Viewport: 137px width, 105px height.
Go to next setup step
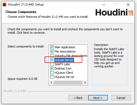(x=98, y=98)
